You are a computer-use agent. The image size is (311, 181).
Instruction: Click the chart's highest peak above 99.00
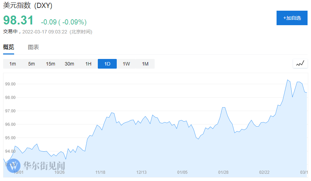point(287,80)
